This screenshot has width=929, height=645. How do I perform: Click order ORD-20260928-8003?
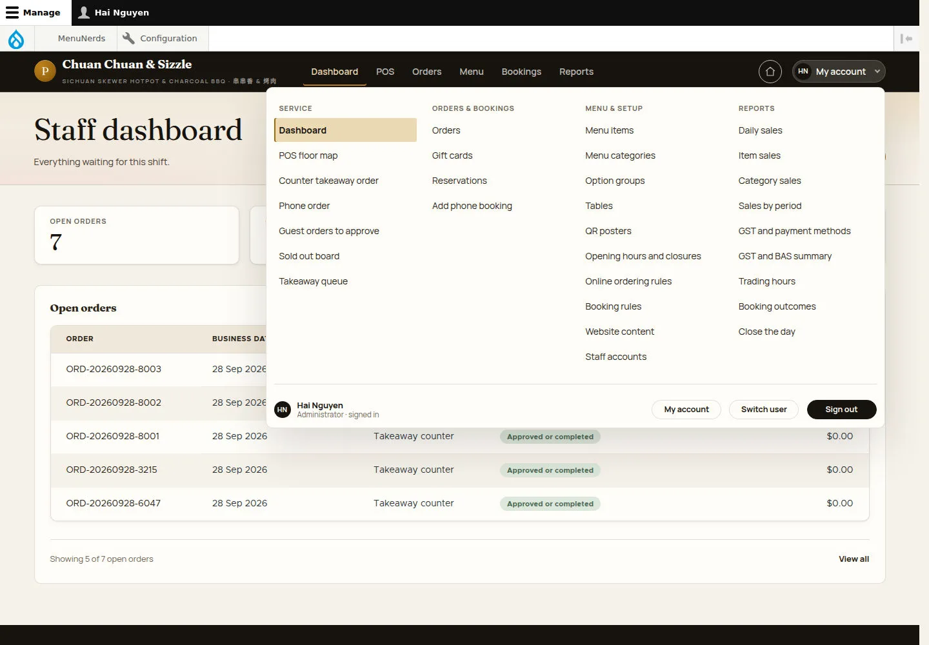(x=114, y=369)
